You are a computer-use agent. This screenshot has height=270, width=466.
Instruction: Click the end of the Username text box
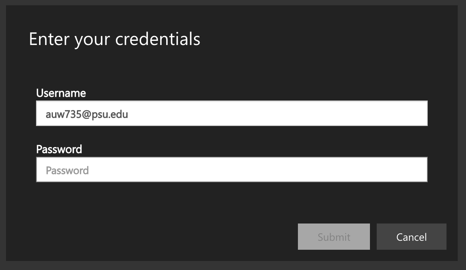[x=416, y=113]
